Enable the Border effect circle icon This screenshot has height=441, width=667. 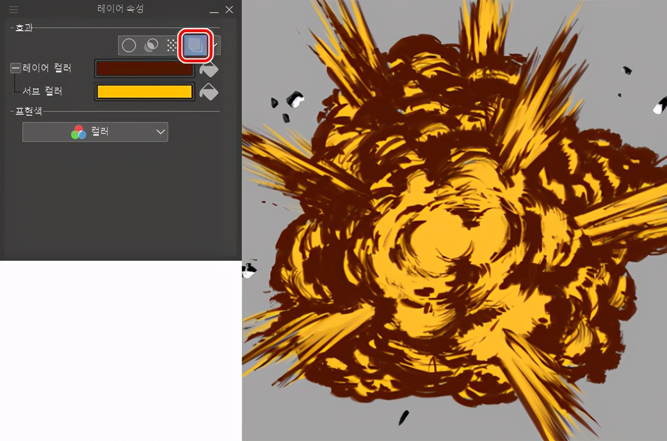click(x=129, y=46)
